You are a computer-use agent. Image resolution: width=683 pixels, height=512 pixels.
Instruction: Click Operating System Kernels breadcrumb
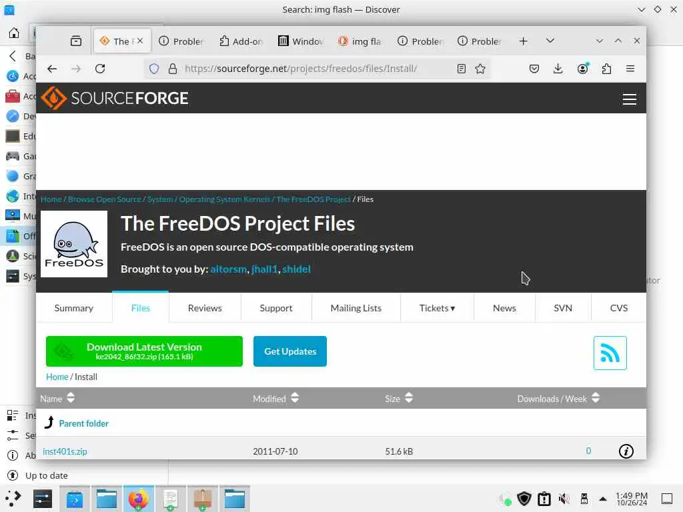225,199
